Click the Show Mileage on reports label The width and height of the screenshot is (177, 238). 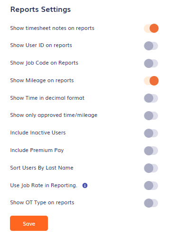pyautogui.click(x=42, y=80)
